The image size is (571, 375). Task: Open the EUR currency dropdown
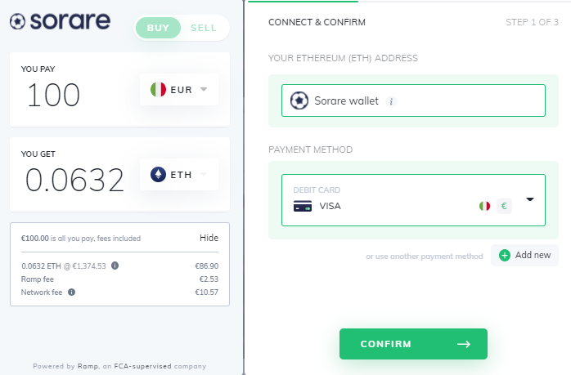pos(179,90)
